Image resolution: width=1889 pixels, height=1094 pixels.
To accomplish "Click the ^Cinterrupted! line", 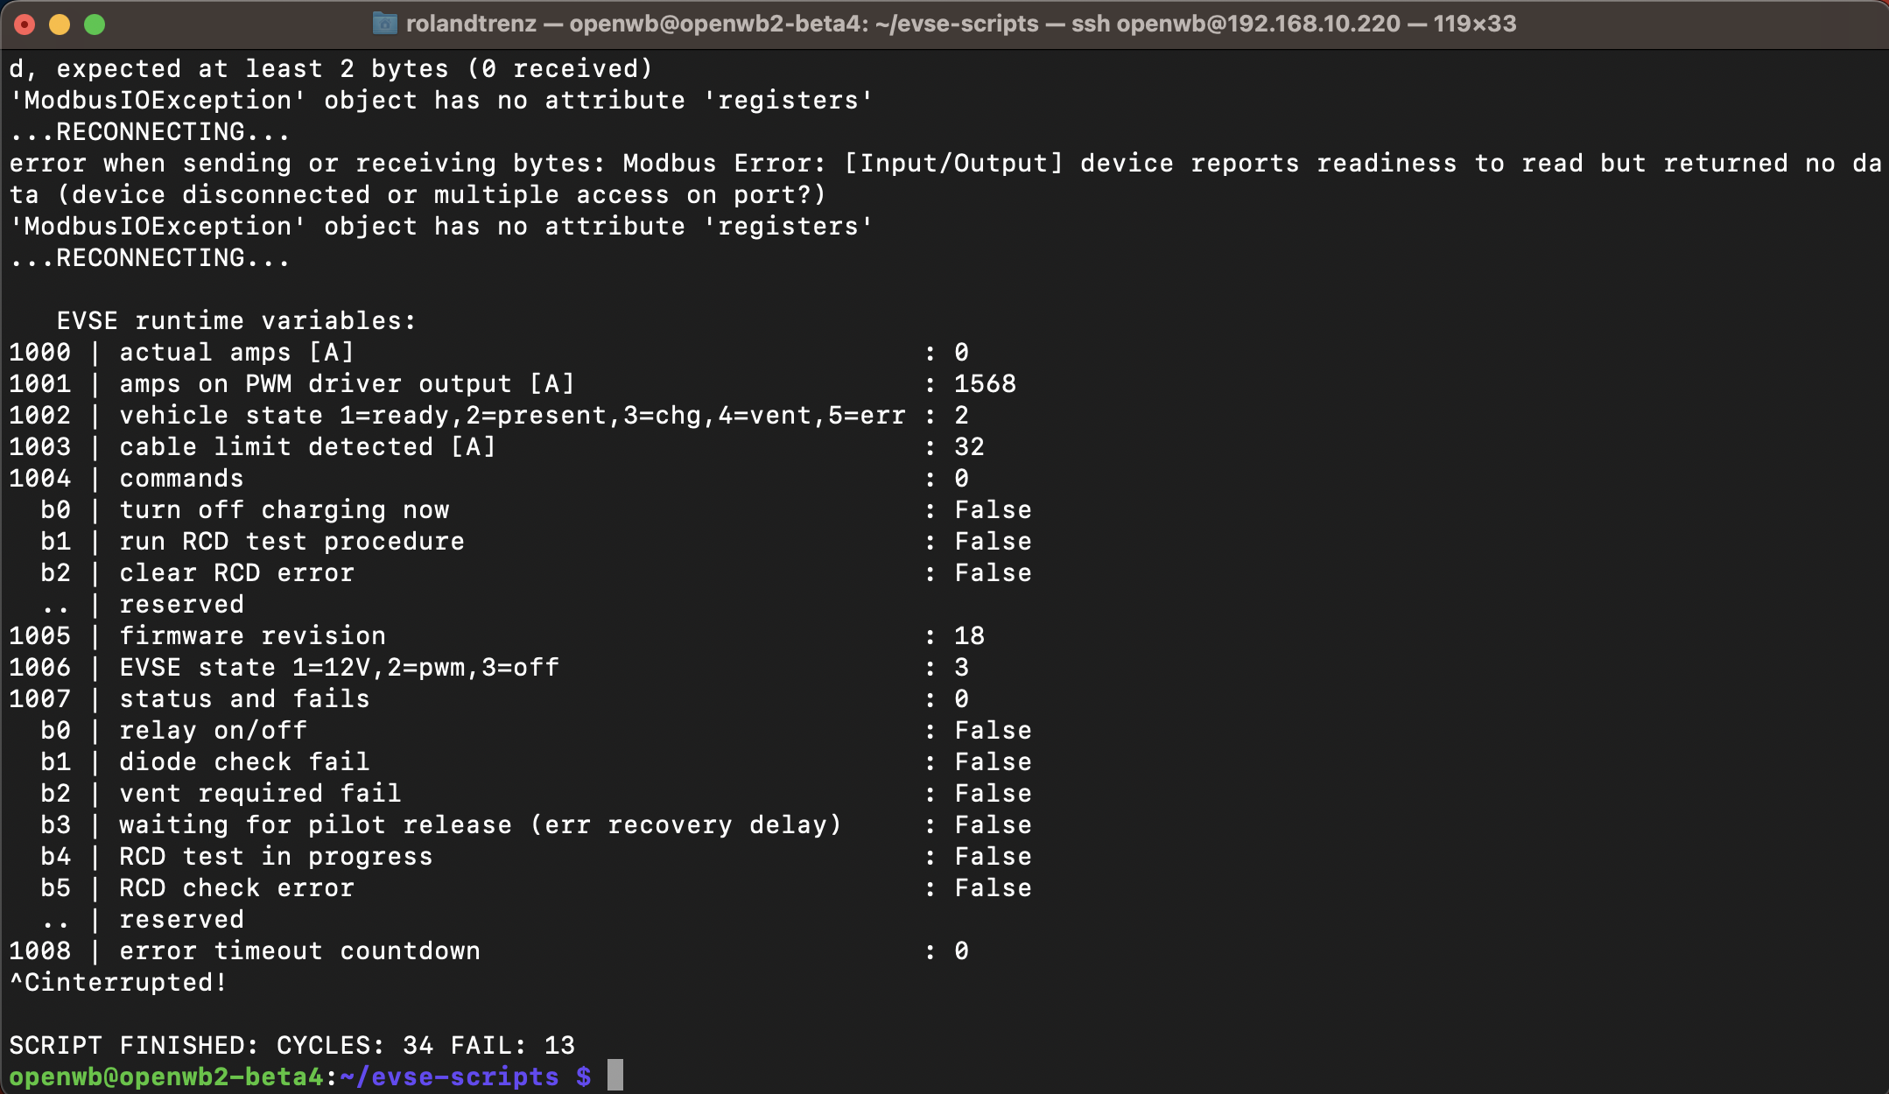I will coord(118,982).
